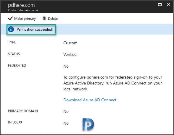Choose the Delete command label
The image size is (174, 135).
coord(53,19)
